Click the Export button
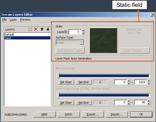Screen dimensions: 156x122 click(x=93, y=114)
